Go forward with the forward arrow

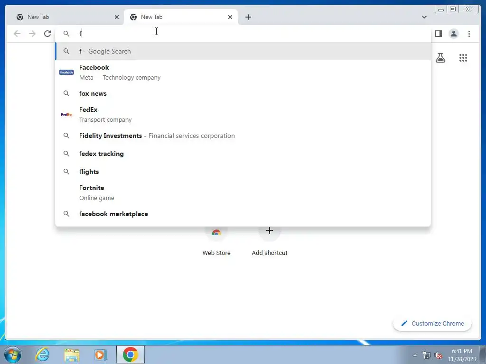click(32, 34)
